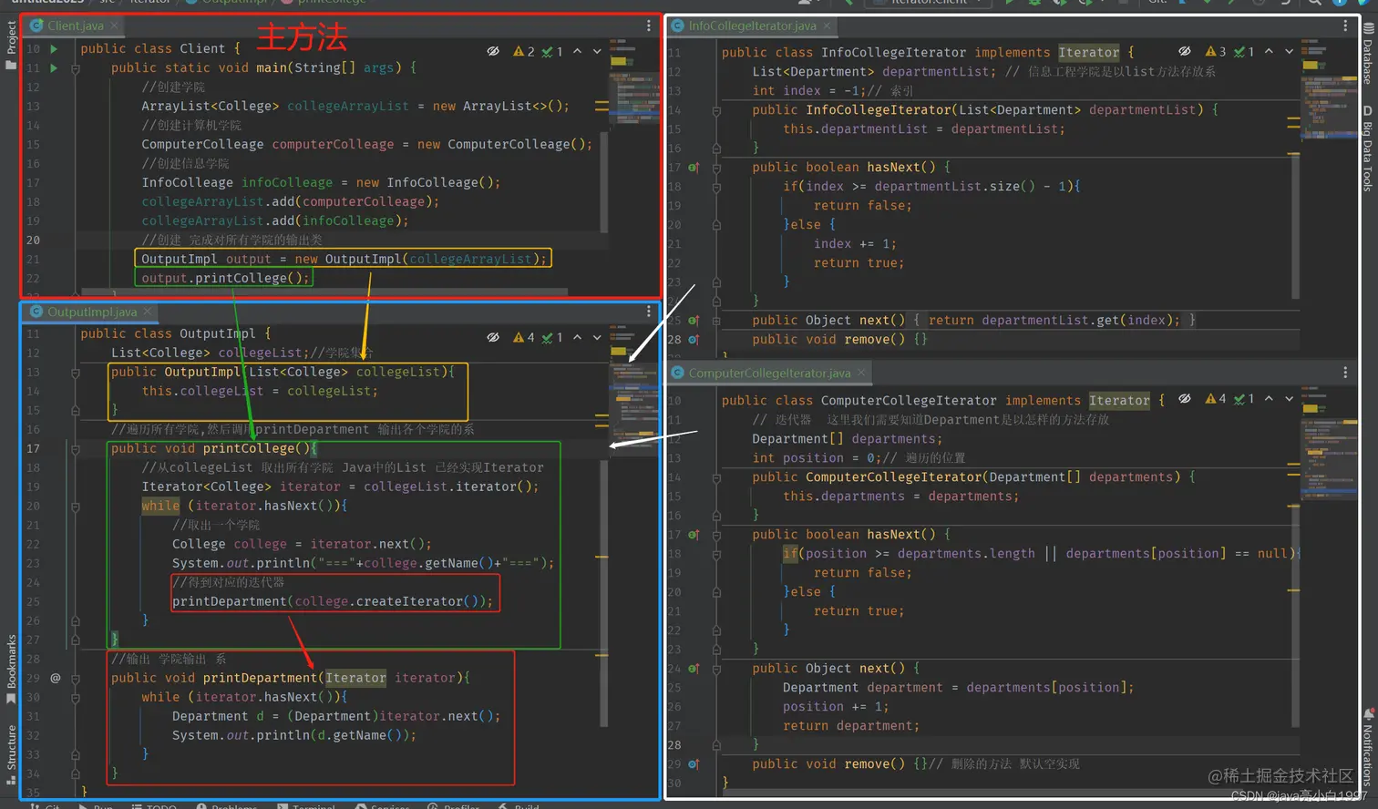Image resolution: width=1378 pixels, height=809 pixels.
Task: Click implements-method gutter icon beside ComputerCollegeIterator hasNext()
Action: 694,535
